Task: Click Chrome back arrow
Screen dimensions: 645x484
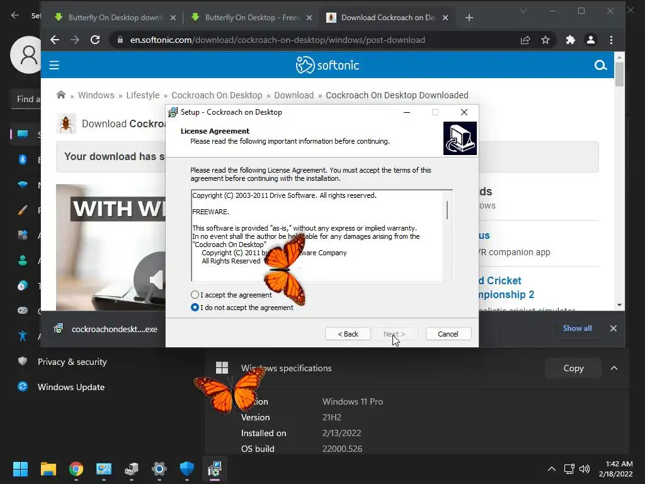Action: click(x=55, y=40)
